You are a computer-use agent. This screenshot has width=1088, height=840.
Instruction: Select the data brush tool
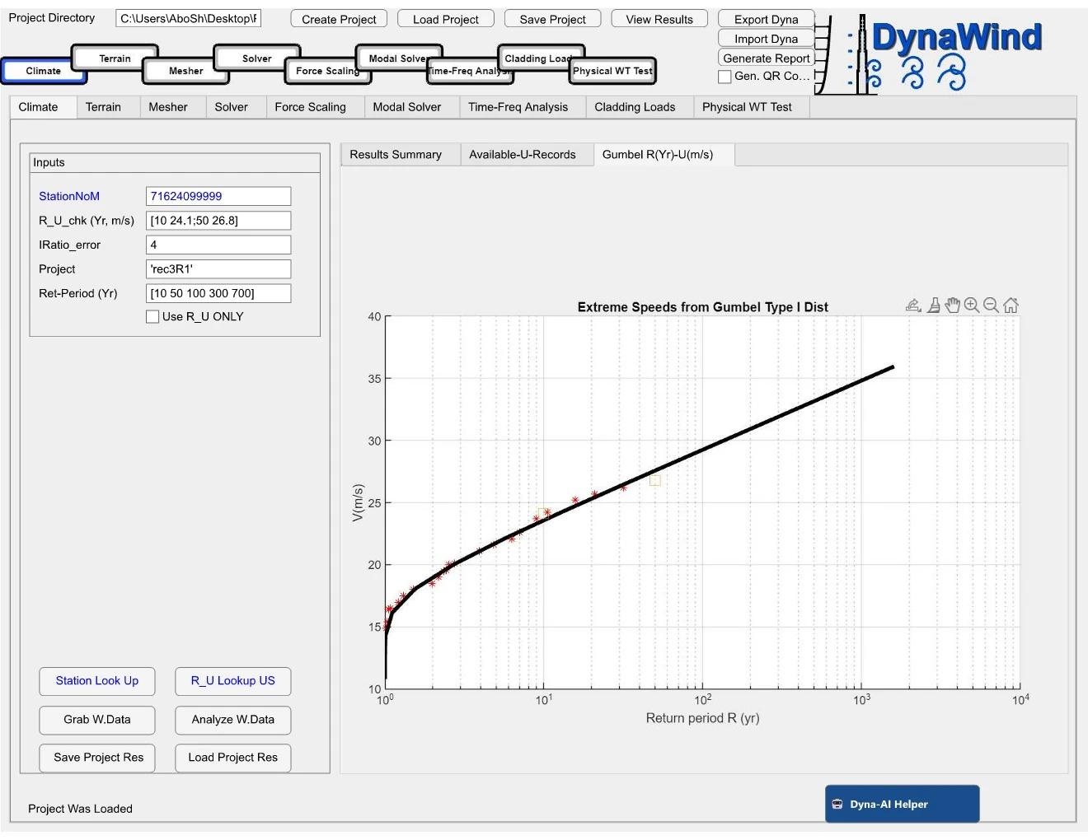[933, 306]
